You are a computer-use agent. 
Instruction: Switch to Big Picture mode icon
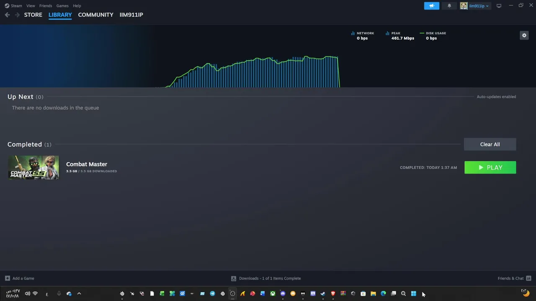pyautogui.click(x=499, y=6)
